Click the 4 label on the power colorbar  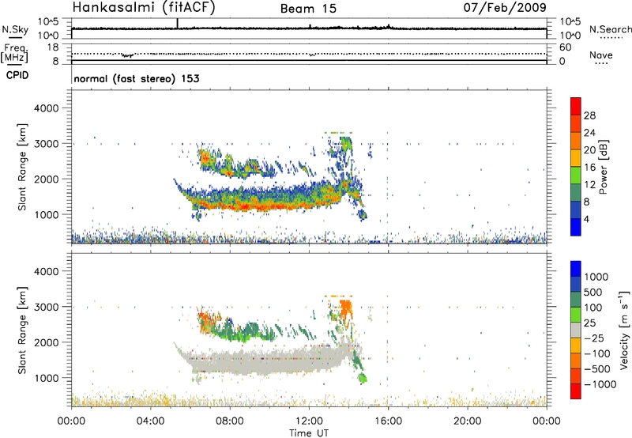[587, 218]
